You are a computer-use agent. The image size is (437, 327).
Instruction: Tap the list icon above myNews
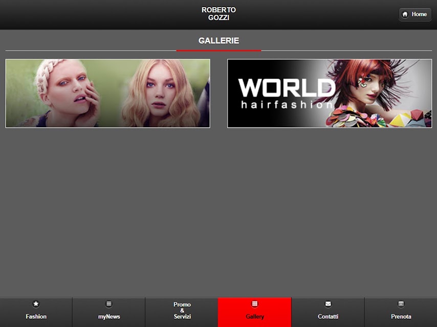(x=109, y=304)
